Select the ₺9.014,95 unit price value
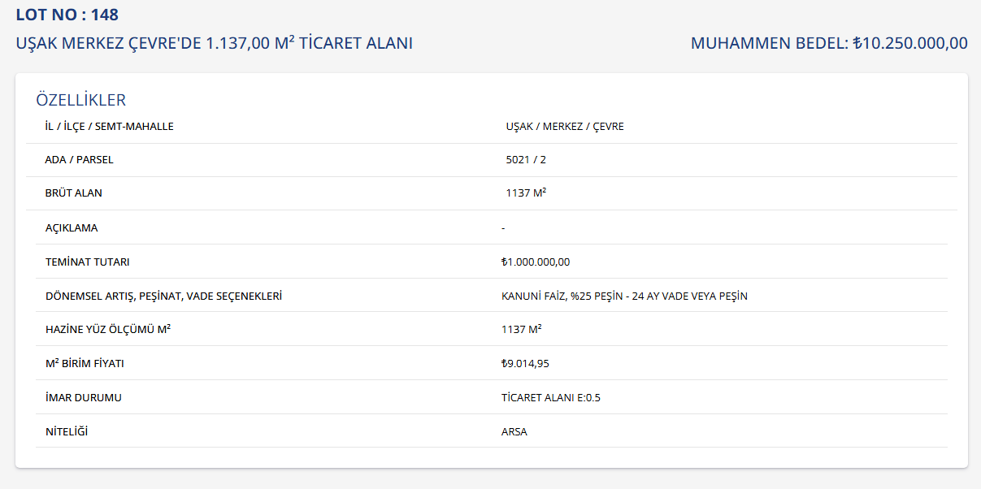 click(525, 364)
